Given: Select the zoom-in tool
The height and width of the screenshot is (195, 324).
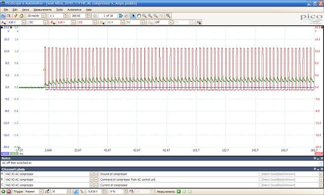Looking at the screenshot, I should pos(150,16).
